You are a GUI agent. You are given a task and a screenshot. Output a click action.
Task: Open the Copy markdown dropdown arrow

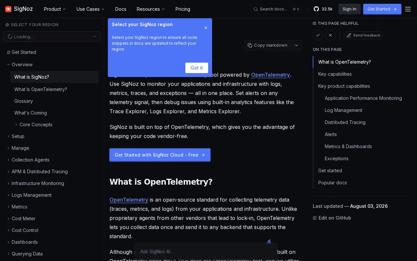click(x=296, y=45)
